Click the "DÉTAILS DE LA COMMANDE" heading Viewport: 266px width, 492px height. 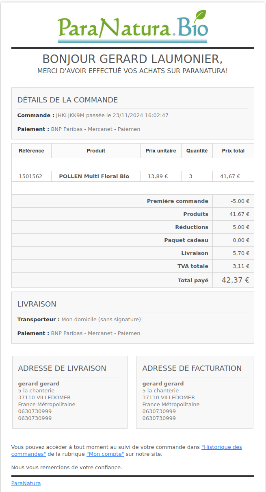coord(67,100)
